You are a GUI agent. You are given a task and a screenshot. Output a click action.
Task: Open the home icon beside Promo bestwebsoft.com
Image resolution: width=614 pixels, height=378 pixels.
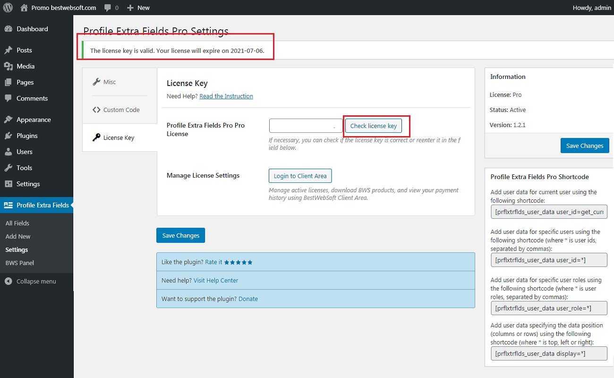pyautogui.click(x=24, y=8)
